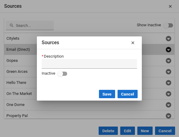Screen dimensions: 179x137
Task: Enable the Show Inactive toggle
Action: tap(168, 25)
